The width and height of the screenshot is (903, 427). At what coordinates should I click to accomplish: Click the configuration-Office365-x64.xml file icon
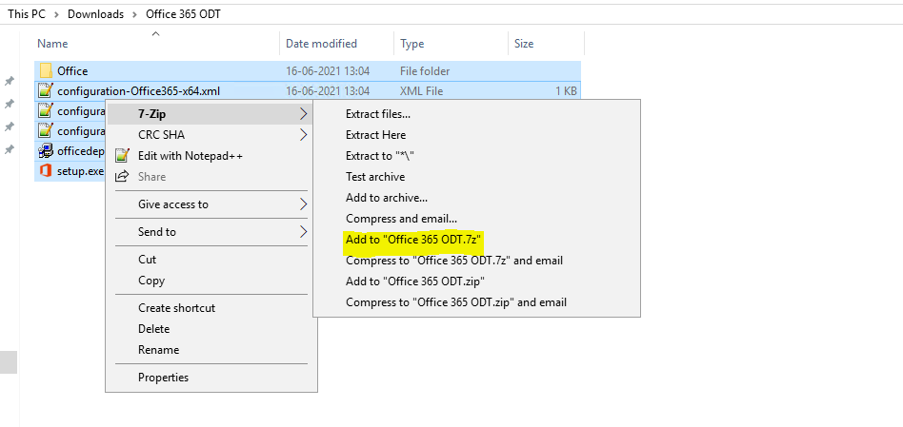(45, 91)
